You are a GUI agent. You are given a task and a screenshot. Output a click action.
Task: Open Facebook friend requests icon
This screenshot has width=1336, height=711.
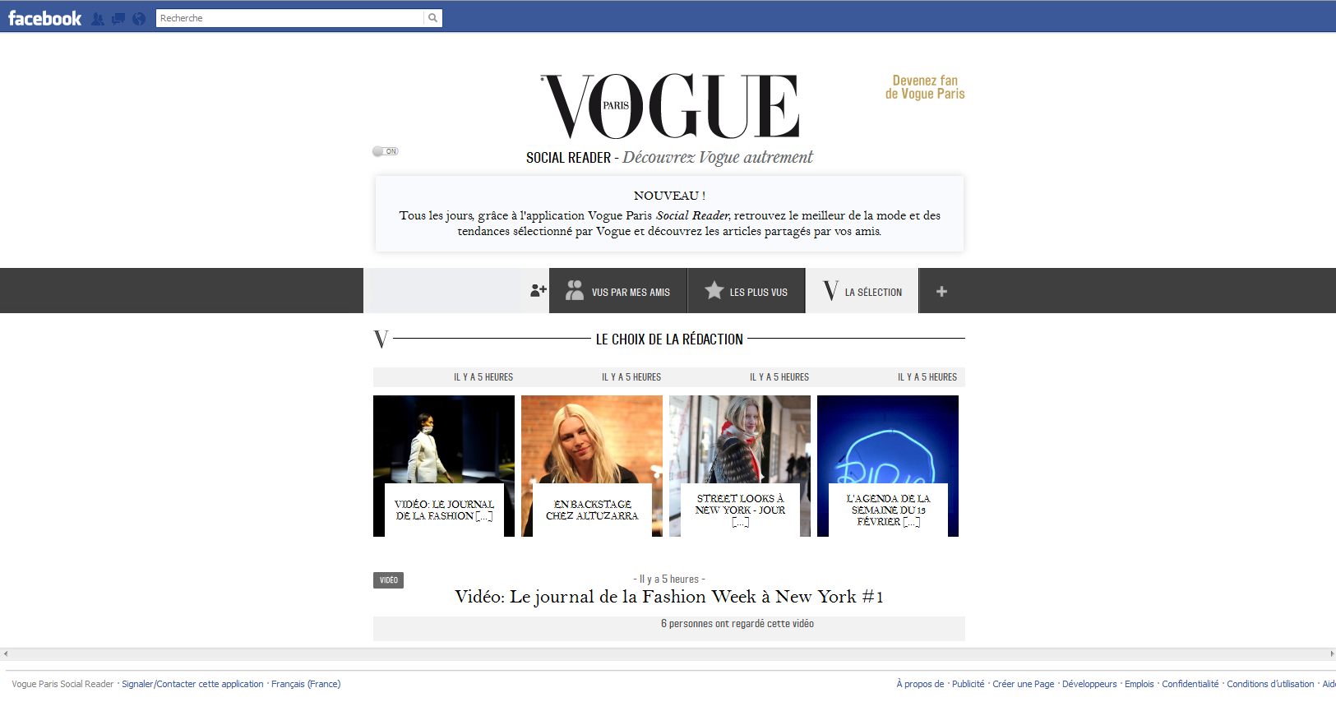(98, 19)
